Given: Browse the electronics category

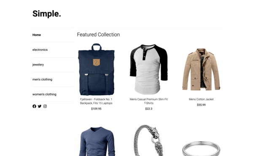Looking at the screenshot, I should click(40, 50).
